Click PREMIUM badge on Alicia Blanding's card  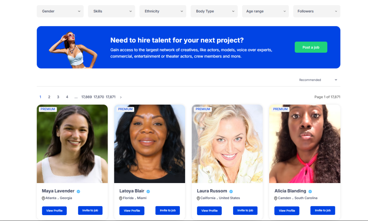pyautogui.click(x=280, y=109)
